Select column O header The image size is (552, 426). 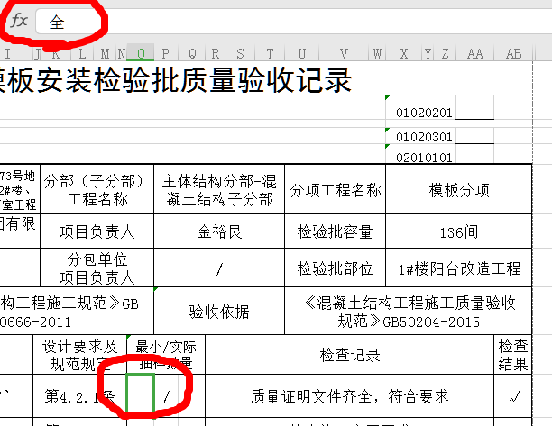[141, 54]
